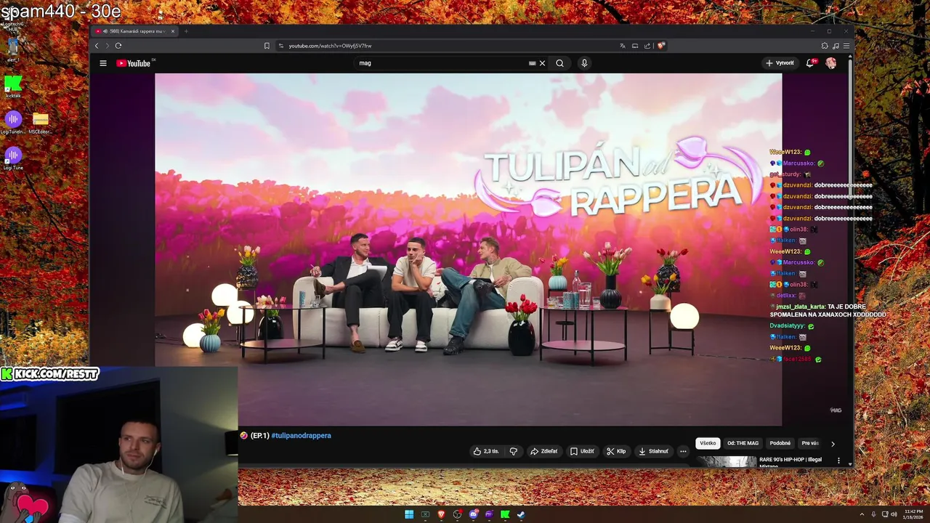Image resolution: width=930 pixels, height=523 pixels.
Task: Go back in the browser
Action: click(x=97, y=46)
